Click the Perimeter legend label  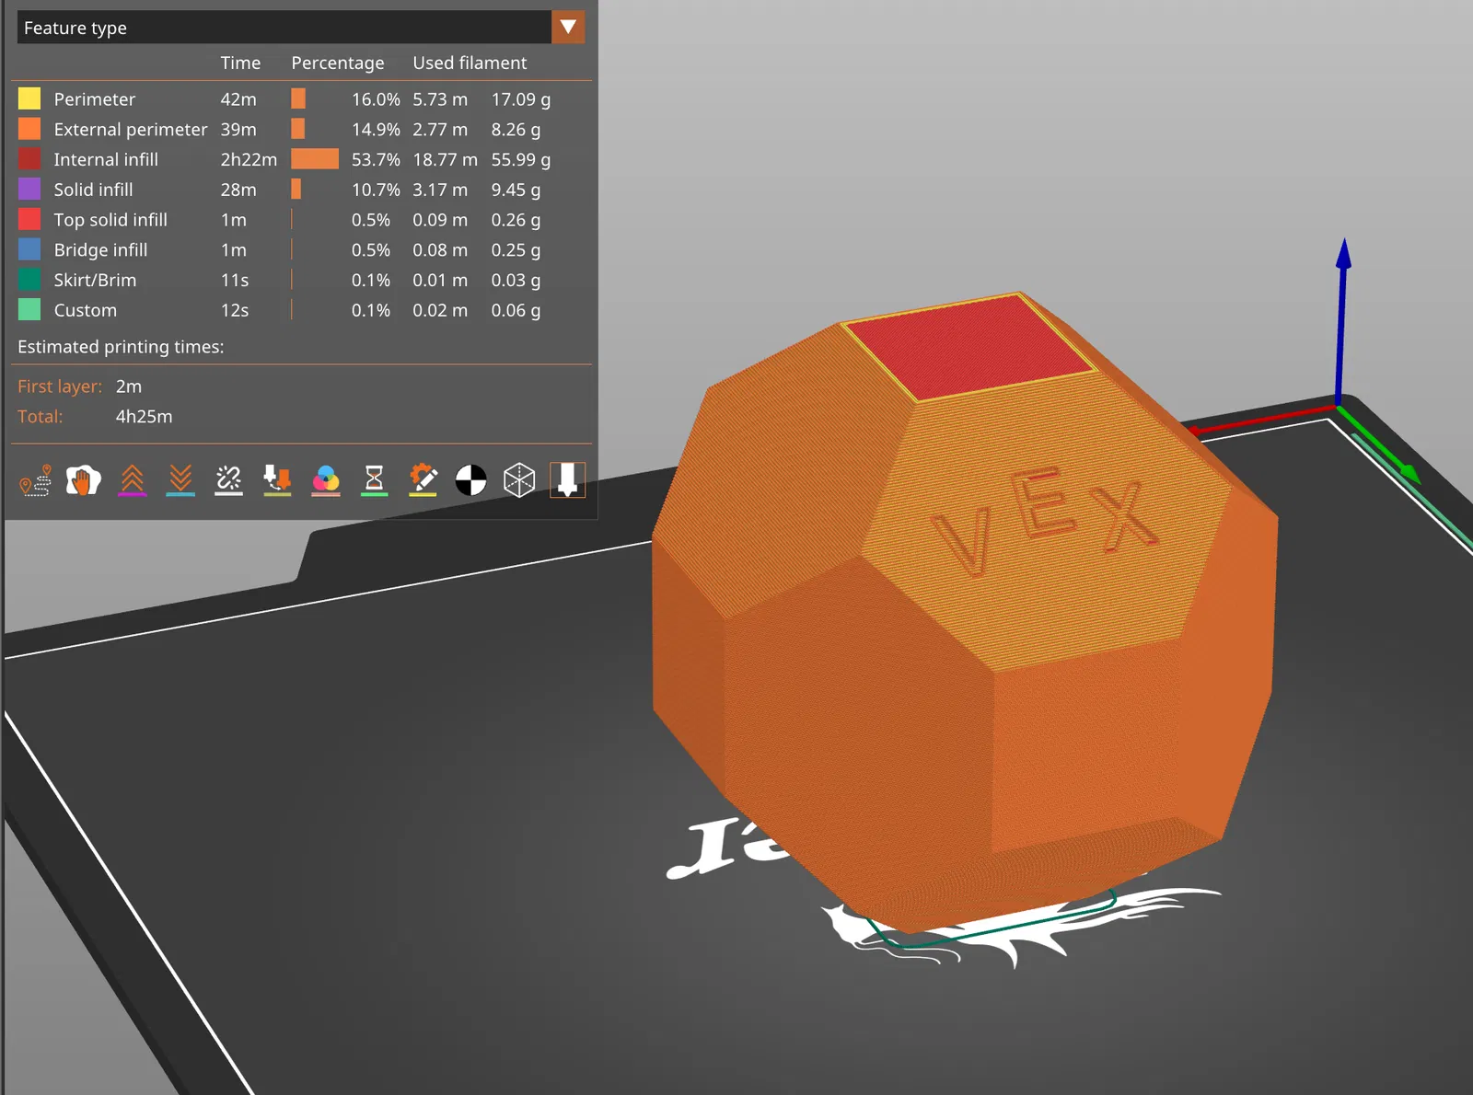pos(94,98)
